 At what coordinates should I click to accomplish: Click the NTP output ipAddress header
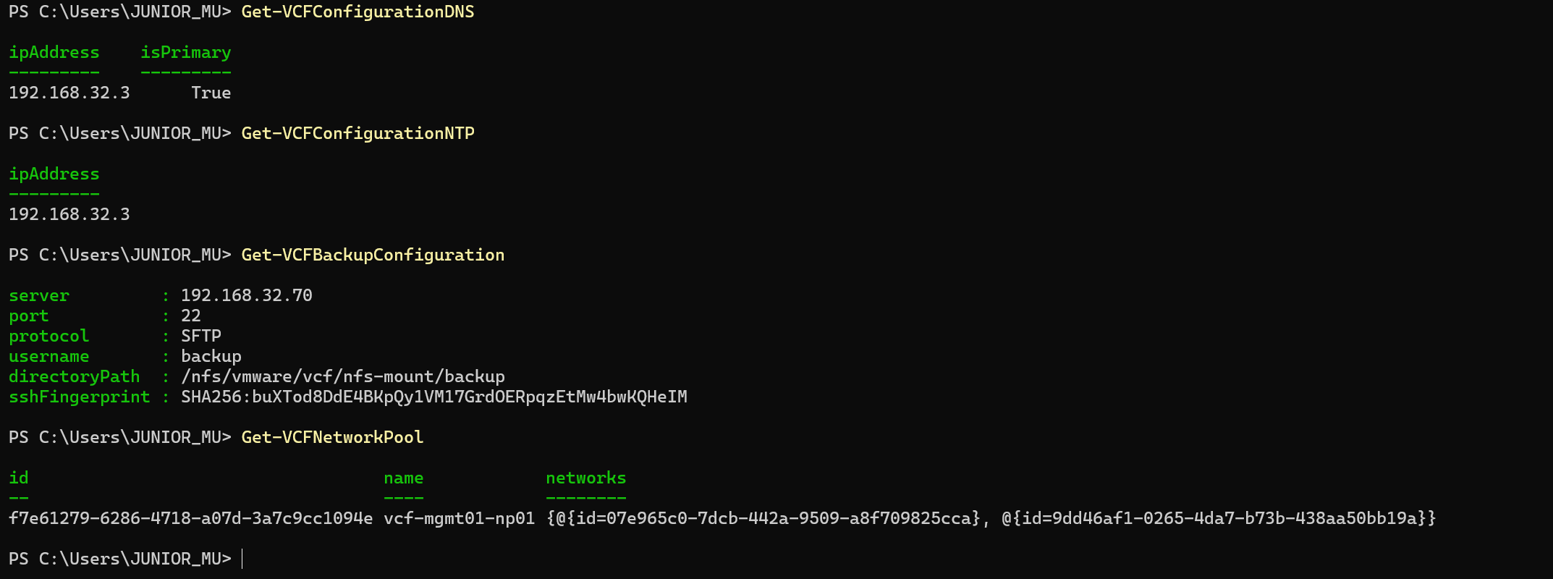pos(54,174)
